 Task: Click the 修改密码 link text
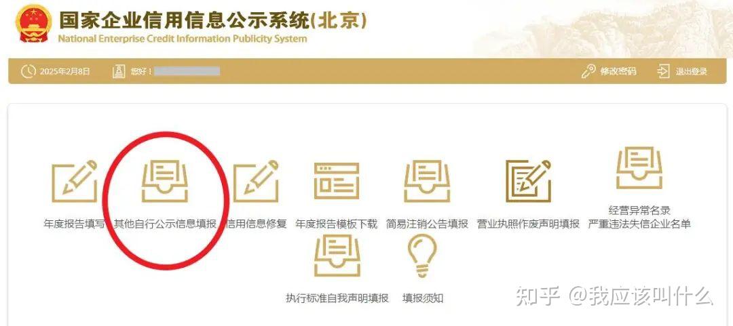(x=618, y=71)
